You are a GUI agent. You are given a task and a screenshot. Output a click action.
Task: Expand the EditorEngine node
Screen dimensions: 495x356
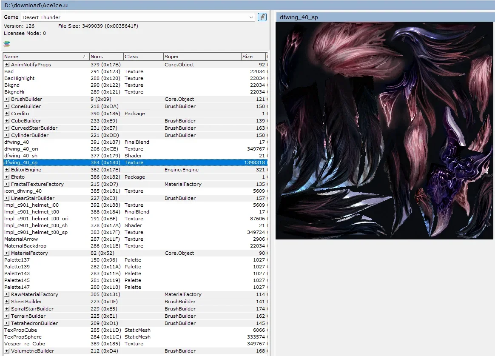[7, 170]
